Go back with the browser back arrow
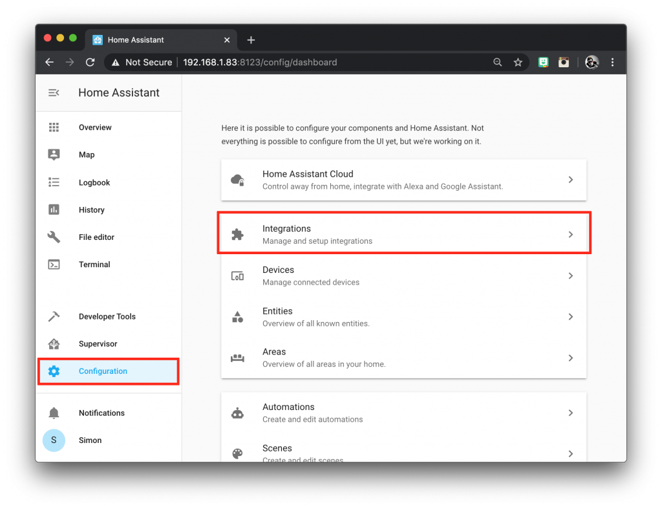This screenshot has height=509, width=662. coord(49,63)
